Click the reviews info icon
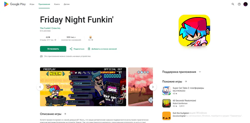The image size is (250, 123). point(55,40)
